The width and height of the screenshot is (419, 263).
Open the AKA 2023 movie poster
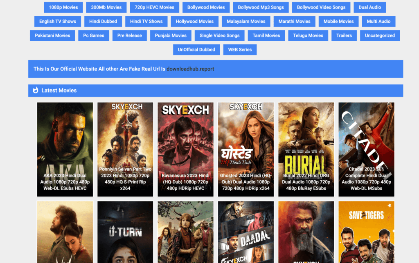65,149
